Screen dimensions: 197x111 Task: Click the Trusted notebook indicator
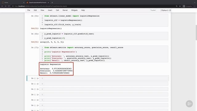[x=153, y=10]
